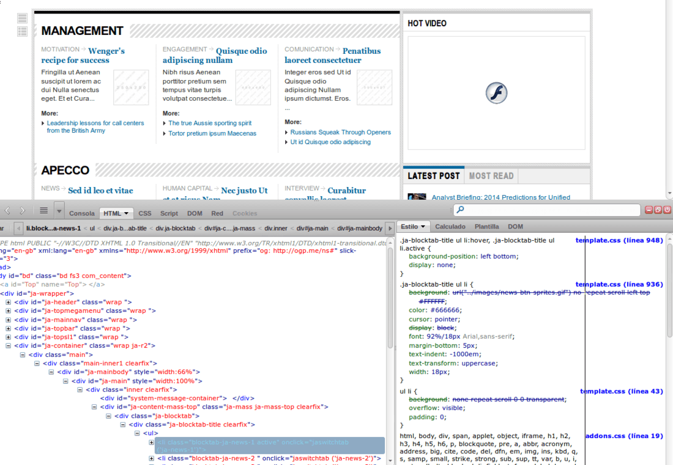This screenshot has width=673, height=465.
Task: Open the DOM main panel tab
Action: pyautogui.click(x=195, y=213)
